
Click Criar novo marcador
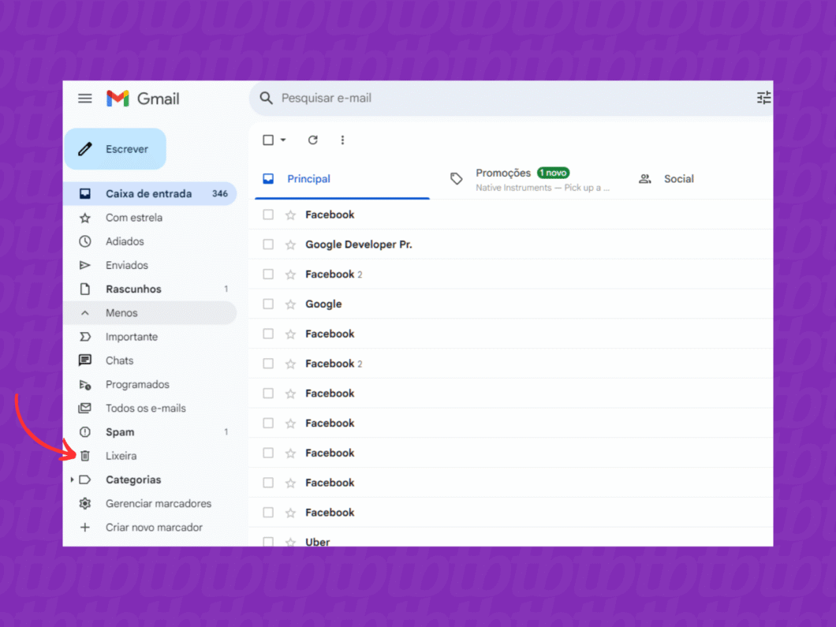pos(151,528)
